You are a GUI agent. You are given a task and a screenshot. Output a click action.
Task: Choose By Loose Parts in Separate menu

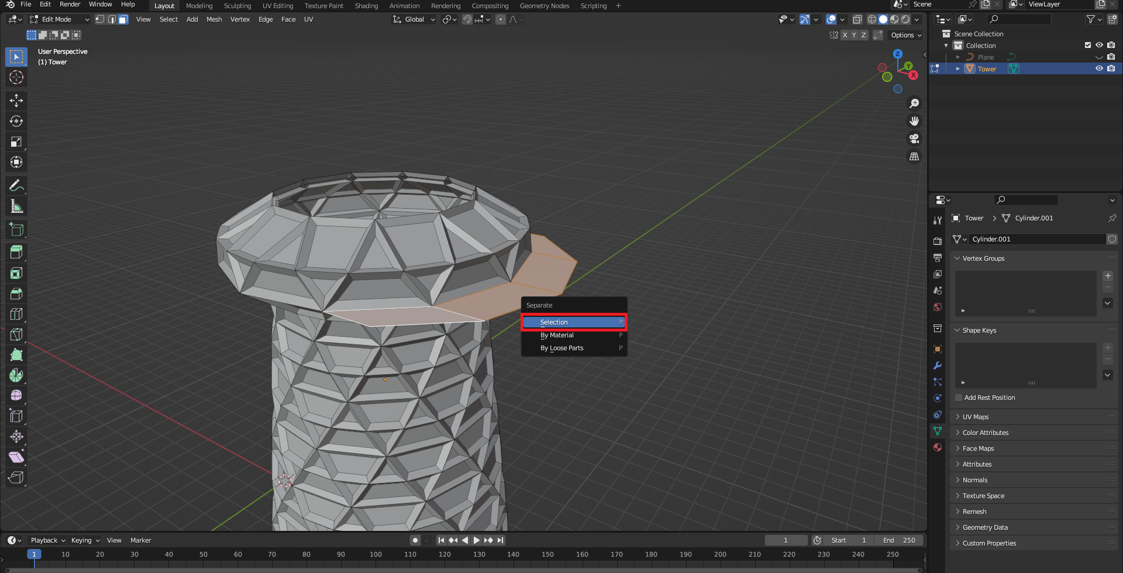point(574,348)
